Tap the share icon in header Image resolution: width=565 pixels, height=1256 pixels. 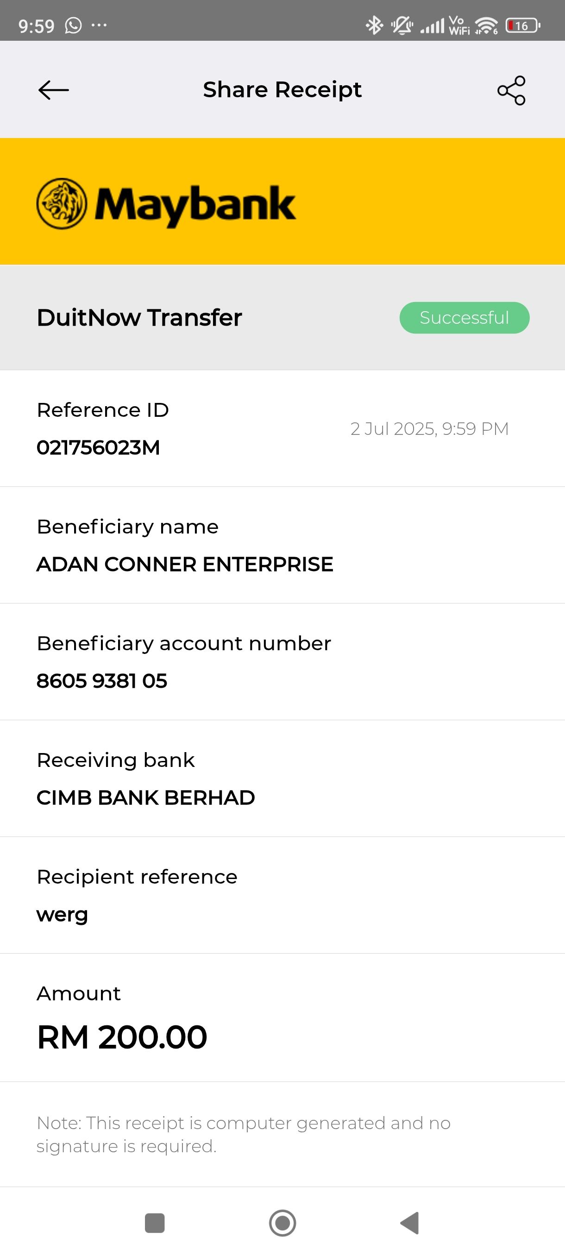tap(511, 90)
